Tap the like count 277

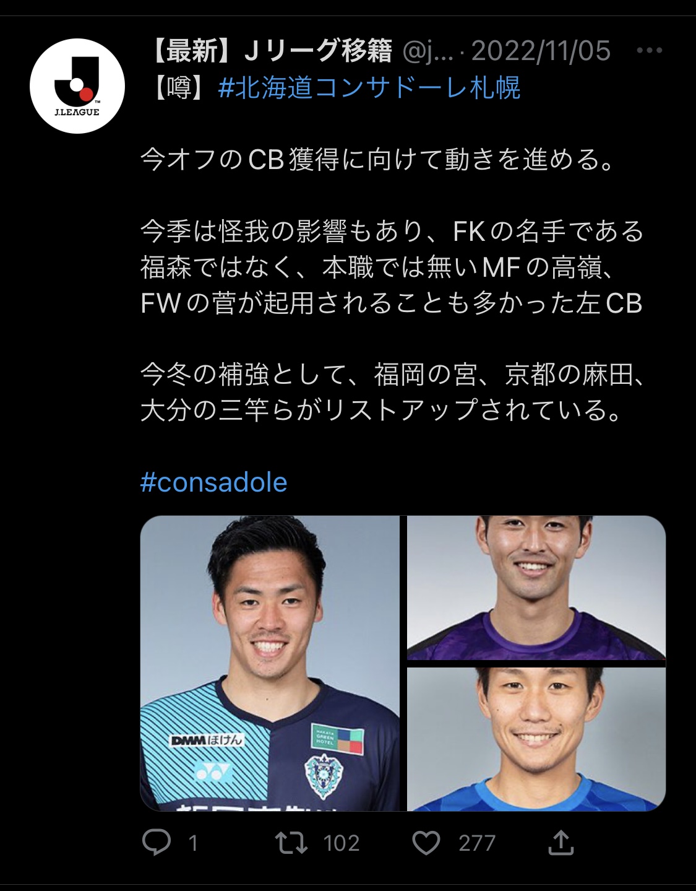coord(477,843)
